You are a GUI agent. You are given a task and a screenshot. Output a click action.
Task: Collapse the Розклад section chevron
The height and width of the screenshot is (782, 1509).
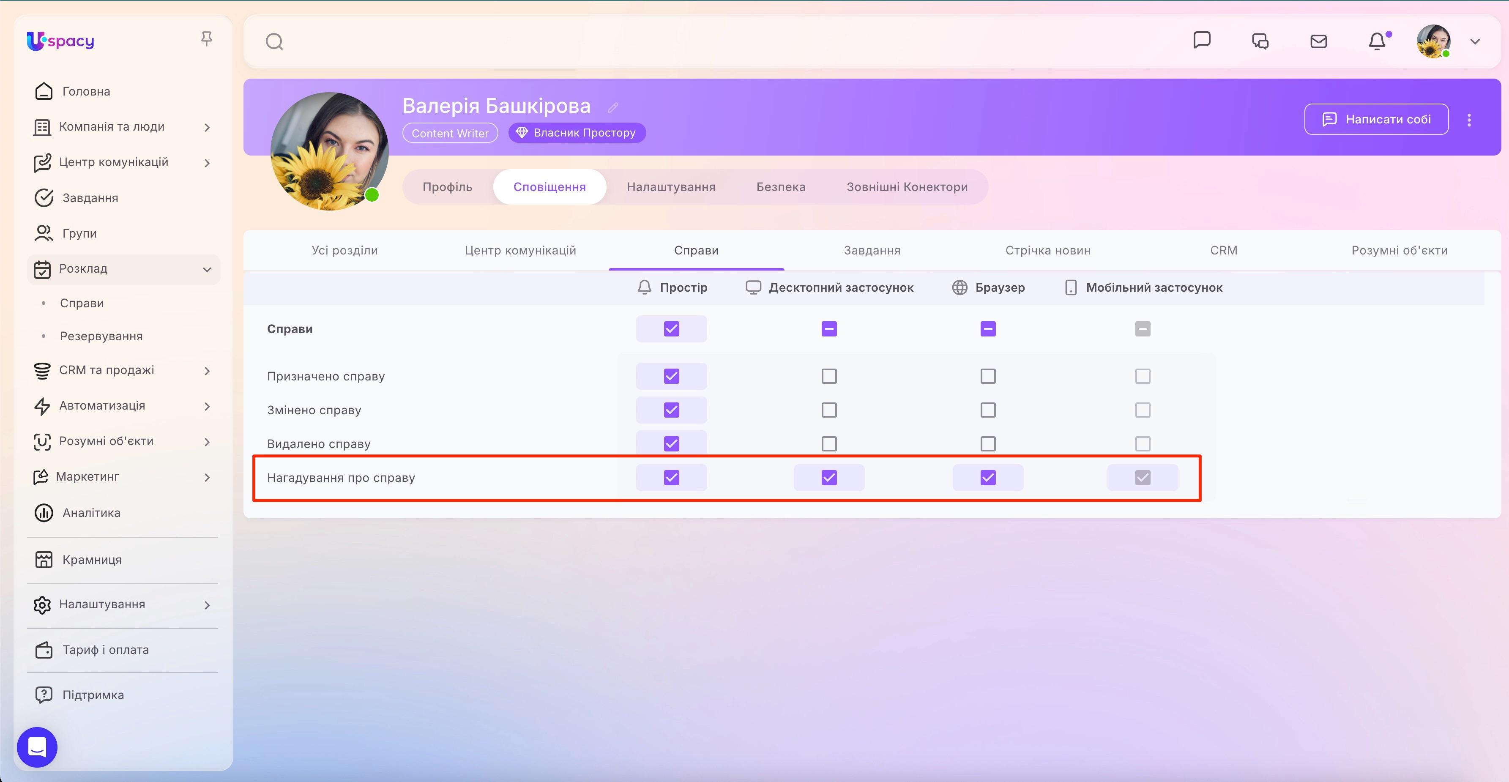pos(207,269)
